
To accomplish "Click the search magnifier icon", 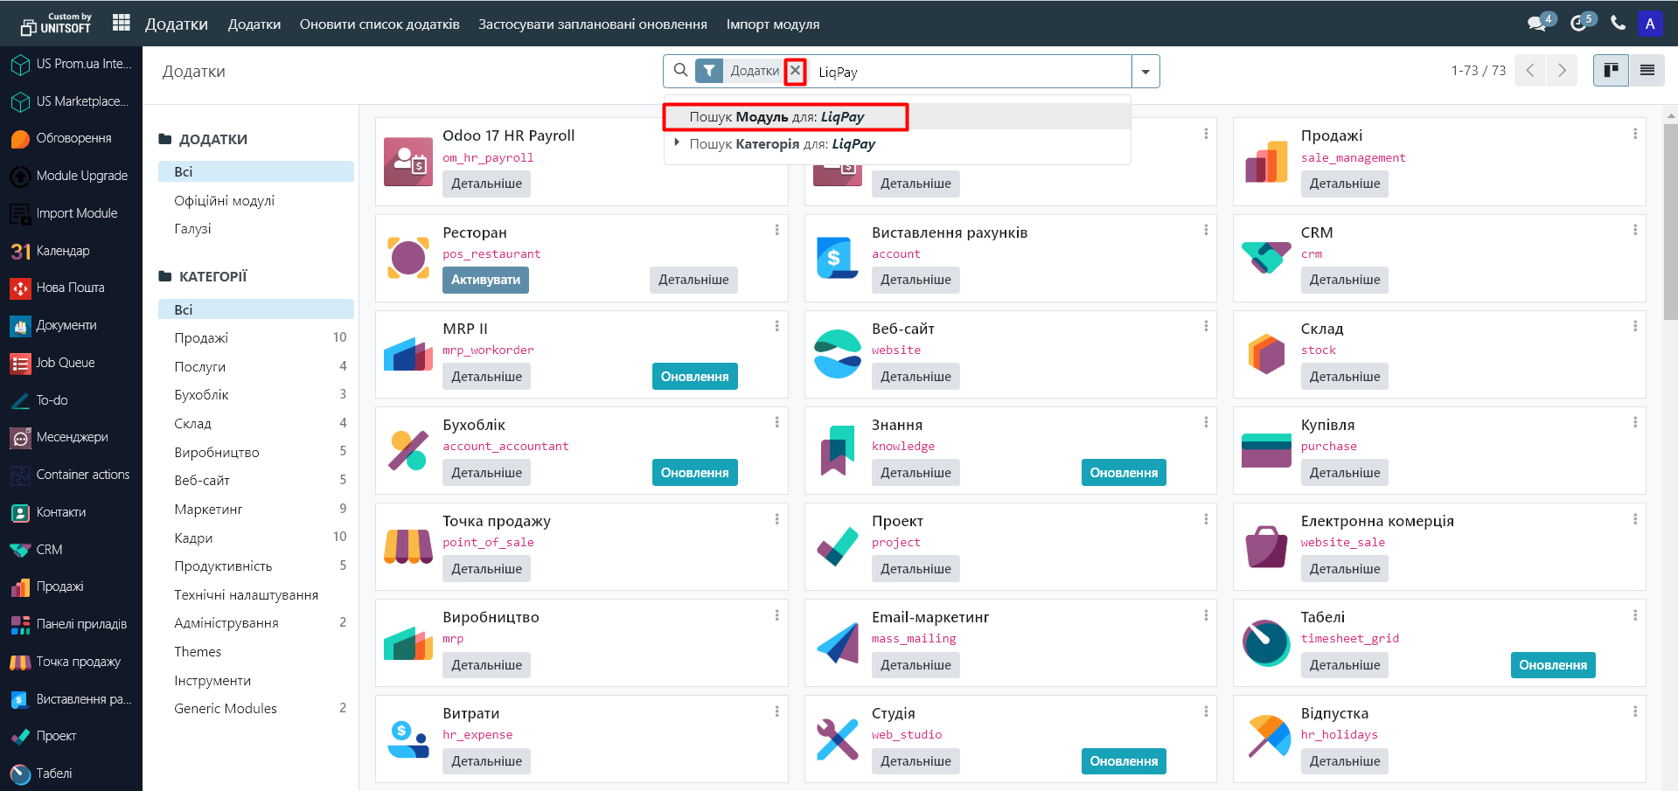I will (x=680, y=71).
